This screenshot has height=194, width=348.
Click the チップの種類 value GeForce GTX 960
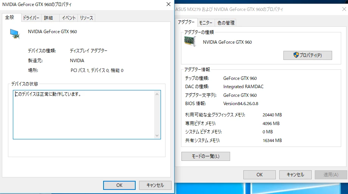[240, 78]
